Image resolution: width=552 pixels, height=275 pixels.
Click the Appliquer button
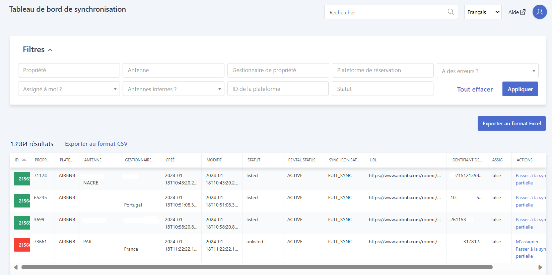520,89
